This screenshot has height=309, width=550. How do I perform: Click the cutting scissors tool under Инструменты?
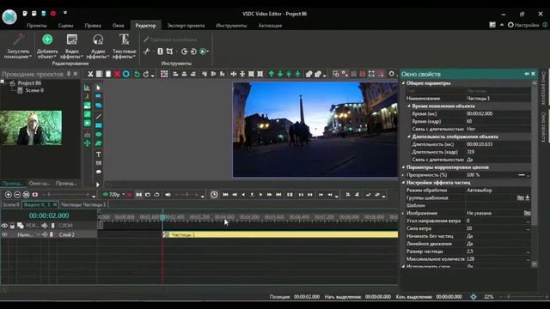(147, 51)
